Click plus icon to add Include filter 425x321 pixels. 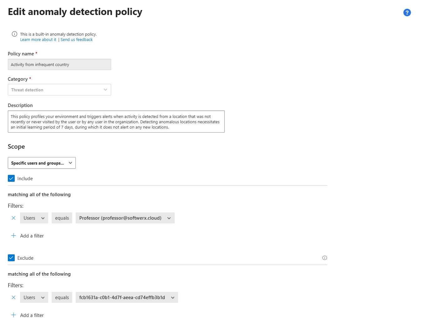pos(13,236)
